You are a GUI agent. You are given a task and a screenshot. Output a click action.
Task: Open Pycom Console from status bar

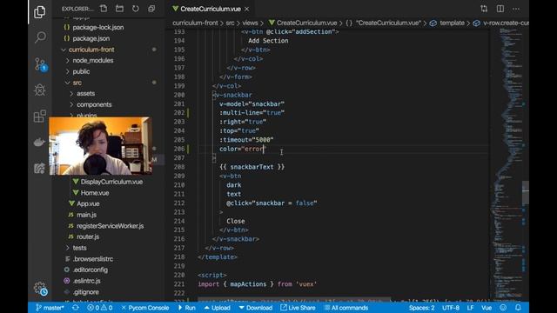[x=145, y=308]
